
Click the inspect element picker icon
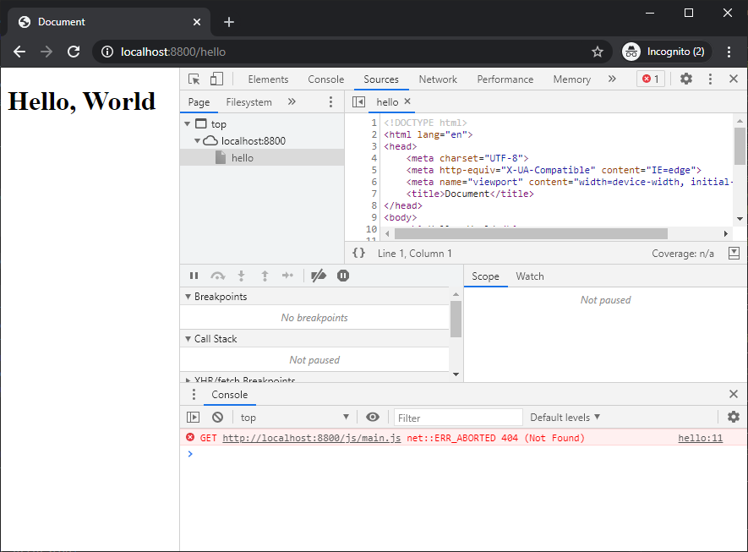pyautogui.click(x=194, y=79)
